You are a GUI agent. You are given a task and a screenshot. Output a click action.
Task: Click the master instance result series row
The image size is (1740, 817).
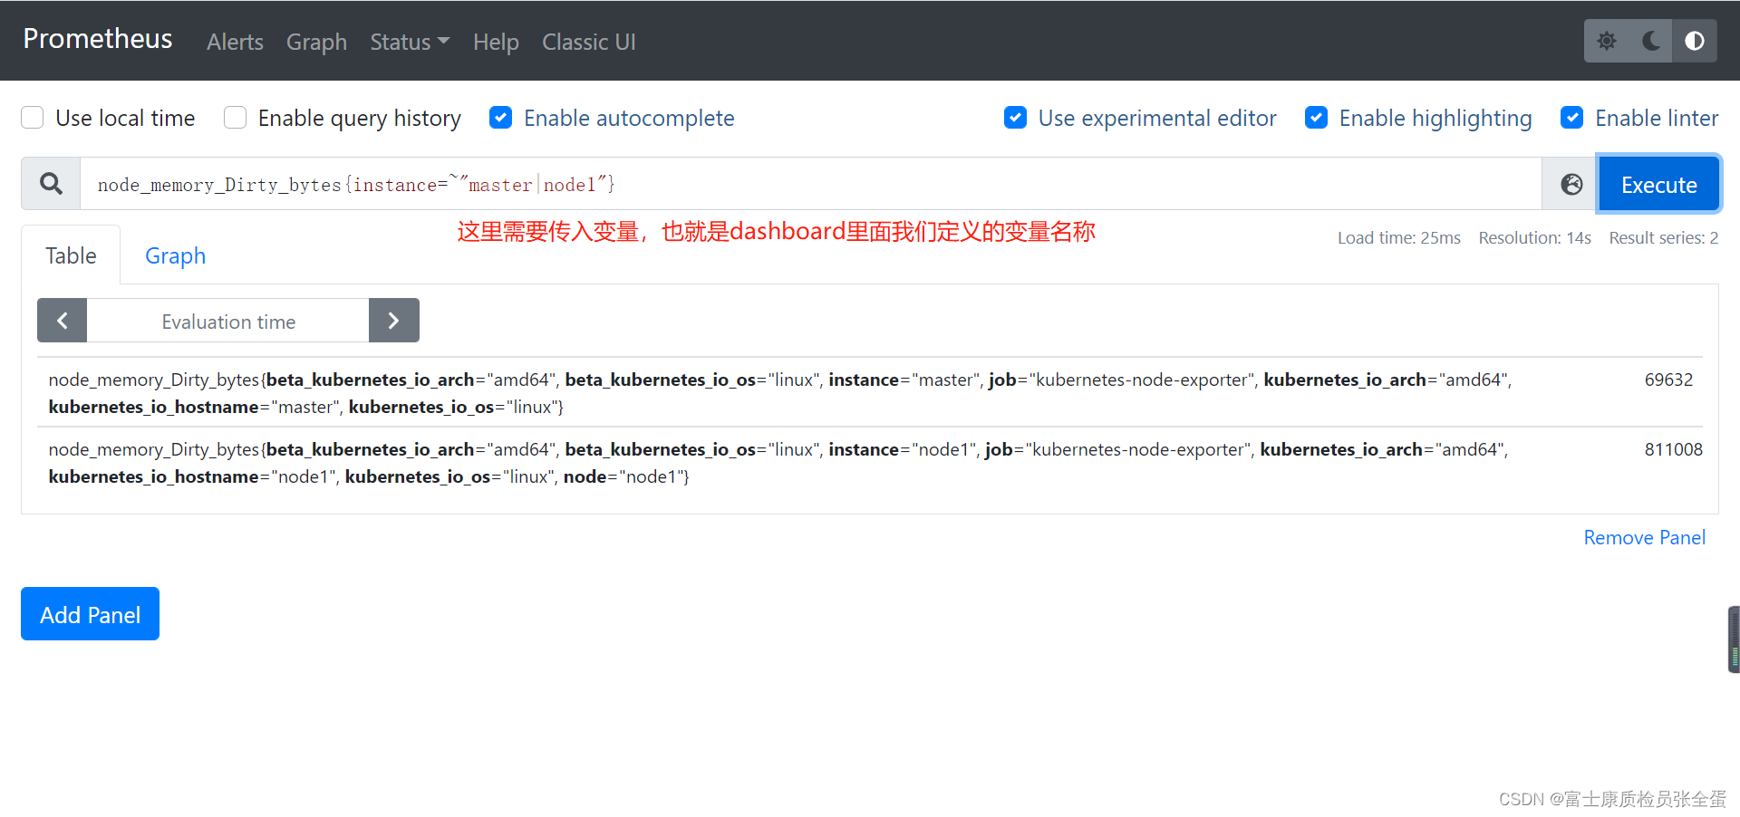pos(870,392)
